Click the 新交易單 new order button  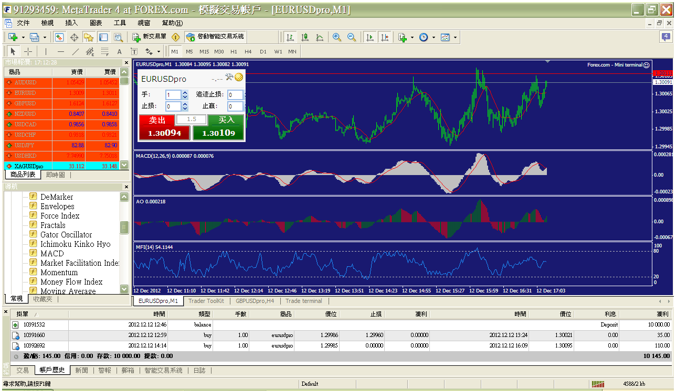[149, 37]
